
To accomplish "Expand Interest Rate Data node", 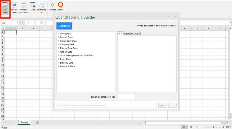I will (x=59, y=48).
